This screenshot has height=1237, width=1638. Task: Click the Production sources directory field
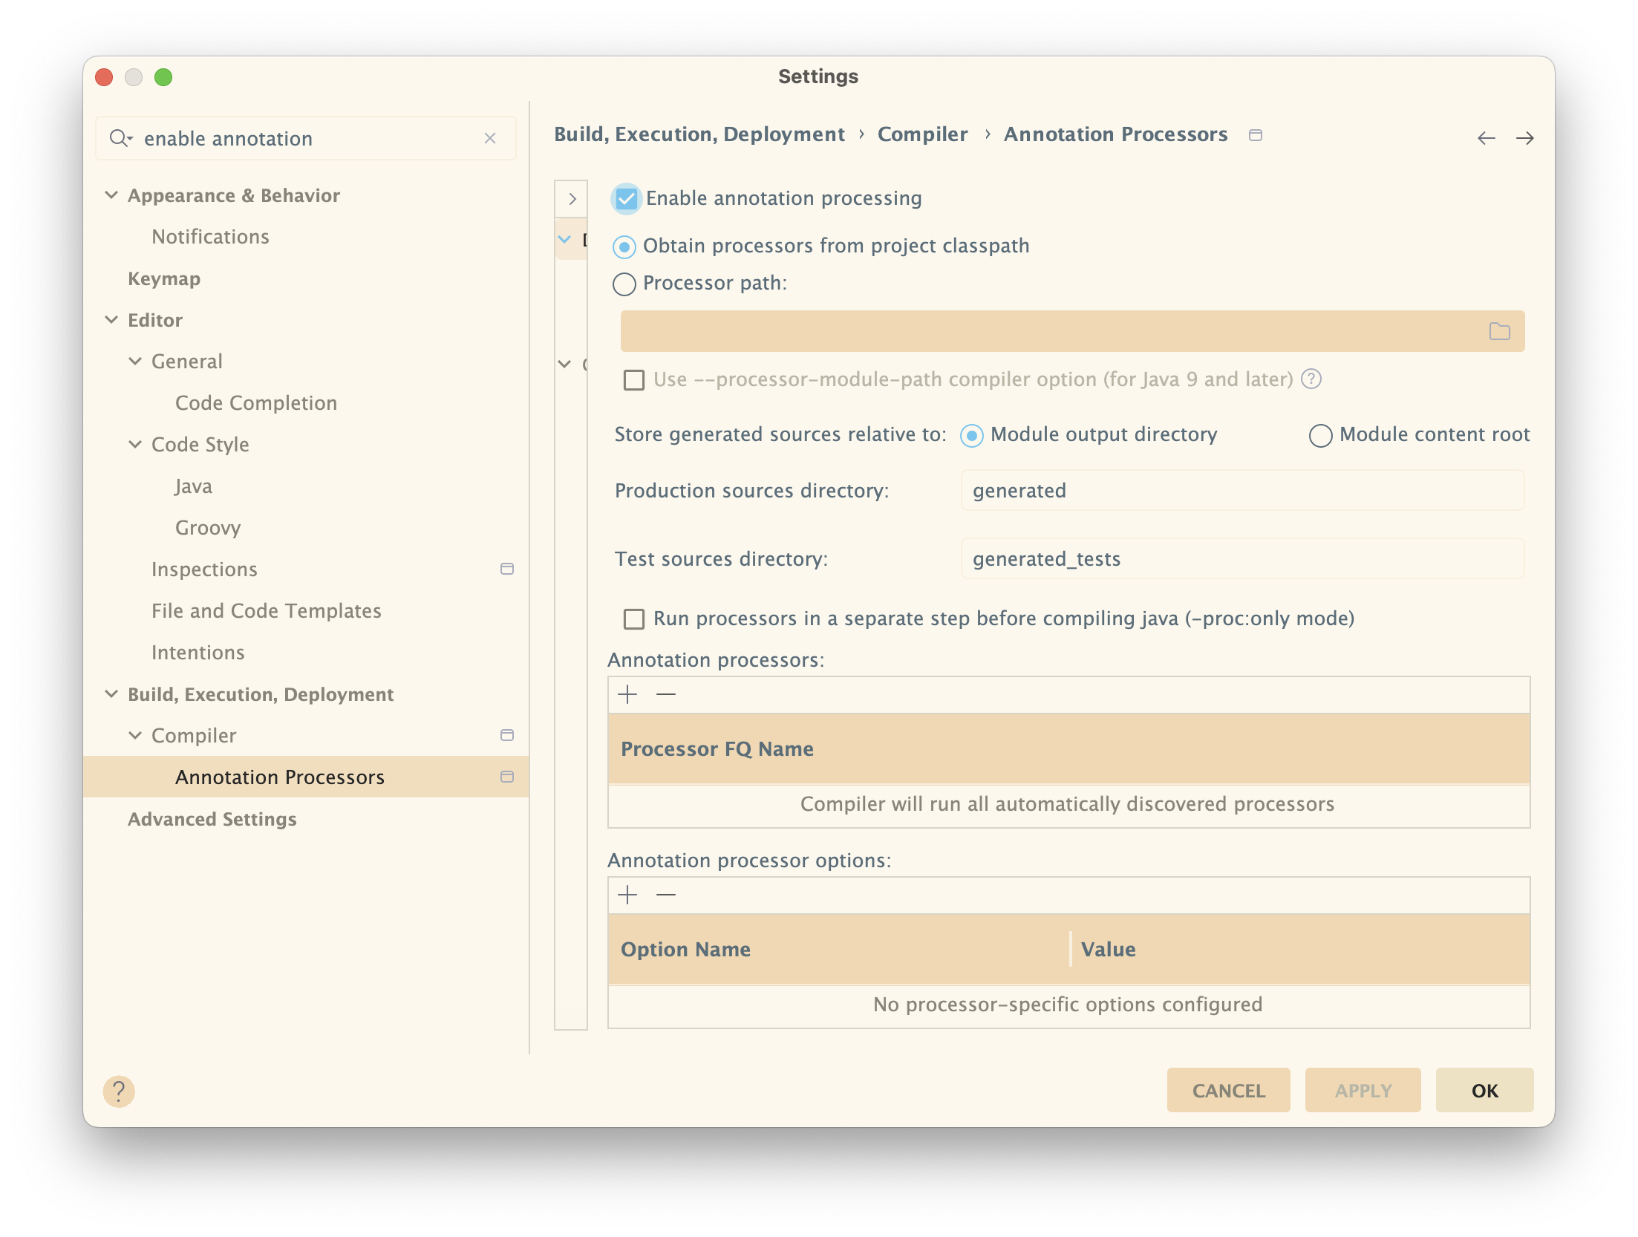1241,490
